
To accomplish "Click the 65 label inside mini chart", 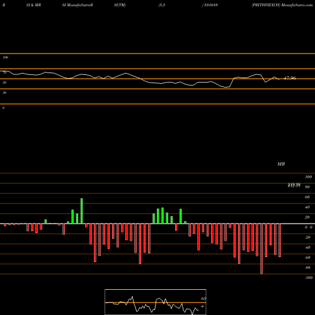I will tap(203, 299).
